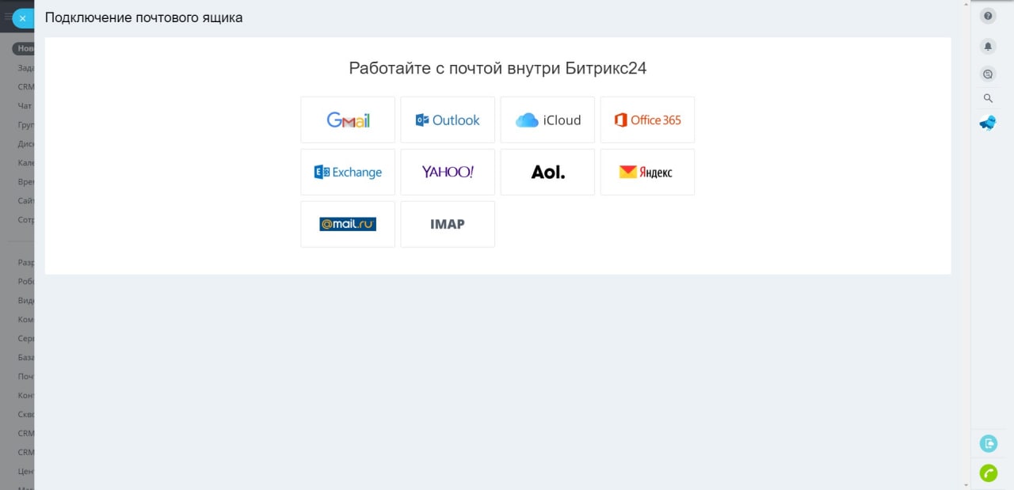Open the help question mark icon
This screenshot has height=490, width=1014.
[988, 16]
